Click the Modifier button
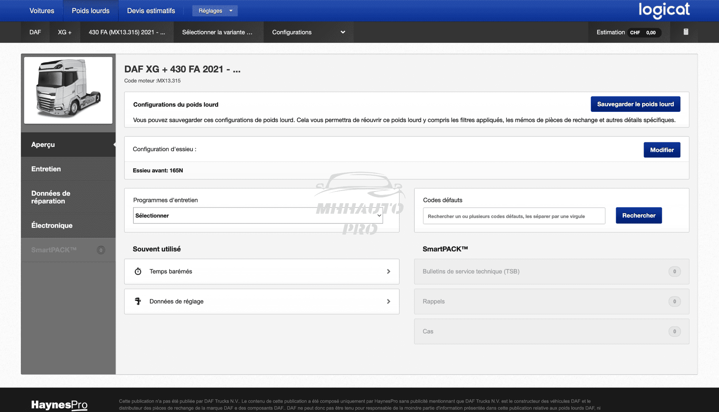Viewport: 719px width, 412px height. 662,150
